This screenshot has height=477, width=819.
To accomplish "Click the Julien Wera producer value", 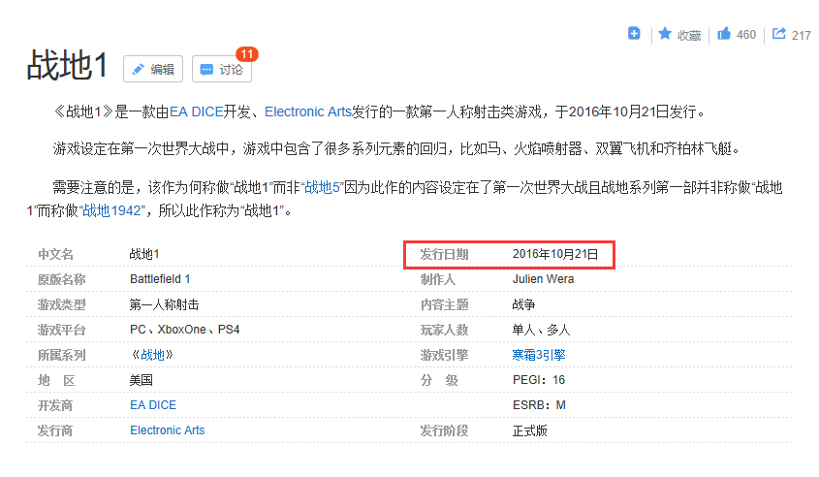I will pos(543,279).
